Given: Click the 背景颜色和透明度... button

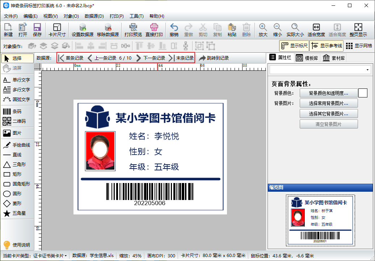Looking at the screenshot, I should point(329,93).
